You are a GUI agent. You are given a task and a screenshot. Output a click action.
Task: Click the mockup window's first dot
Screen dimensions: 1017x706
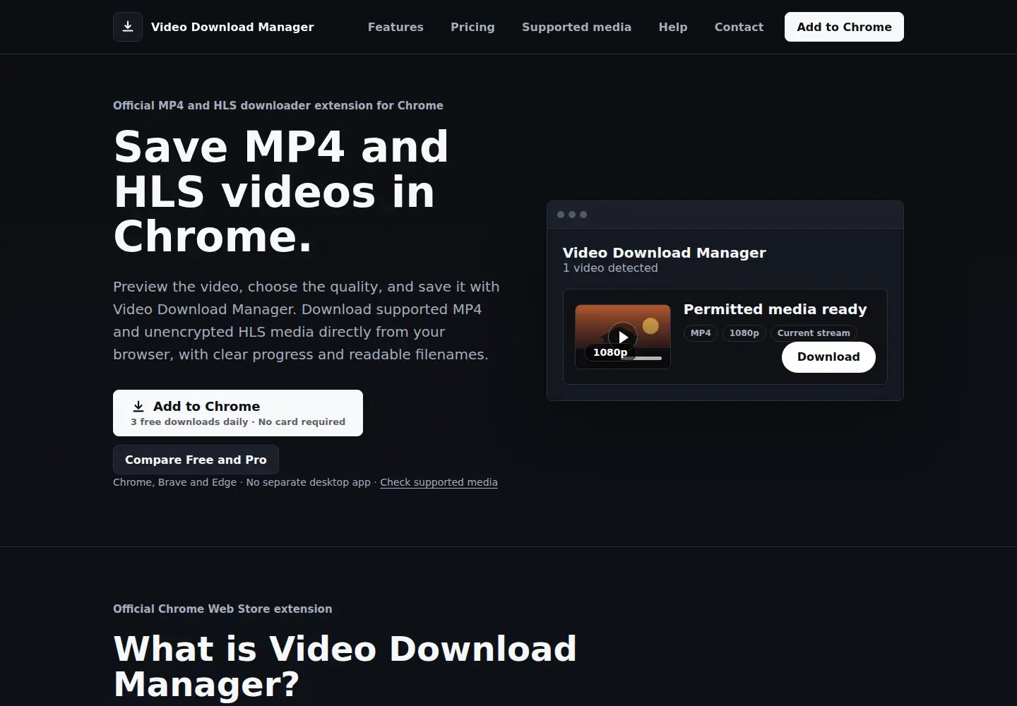561,215
